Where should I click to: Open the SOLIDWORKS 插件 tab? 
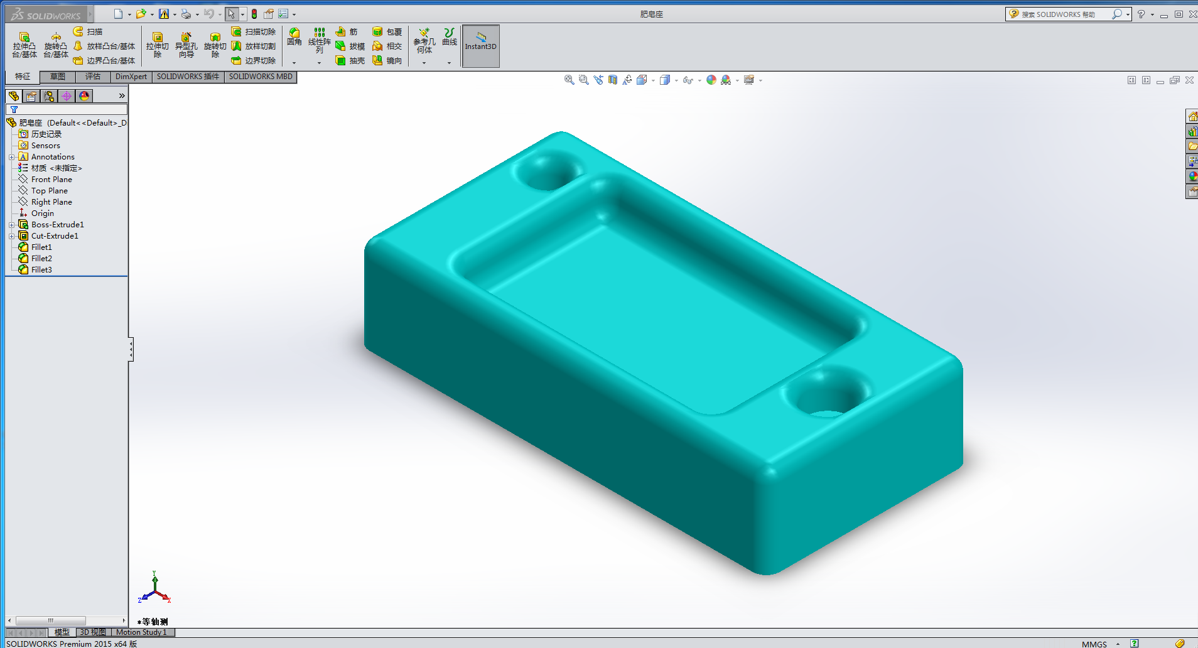pyautogui.click(x=188, y=77)
